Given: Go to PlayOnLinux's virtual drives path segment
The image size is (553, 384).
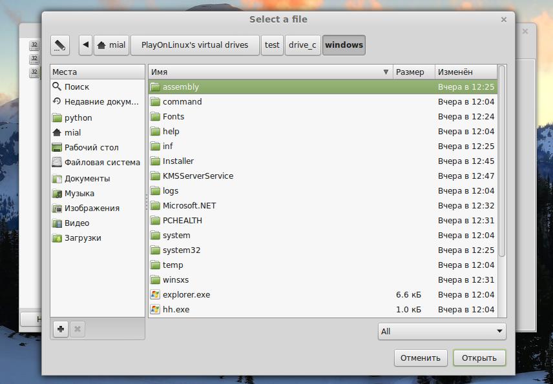Looking at the screenshot, I should coord(194,45).
